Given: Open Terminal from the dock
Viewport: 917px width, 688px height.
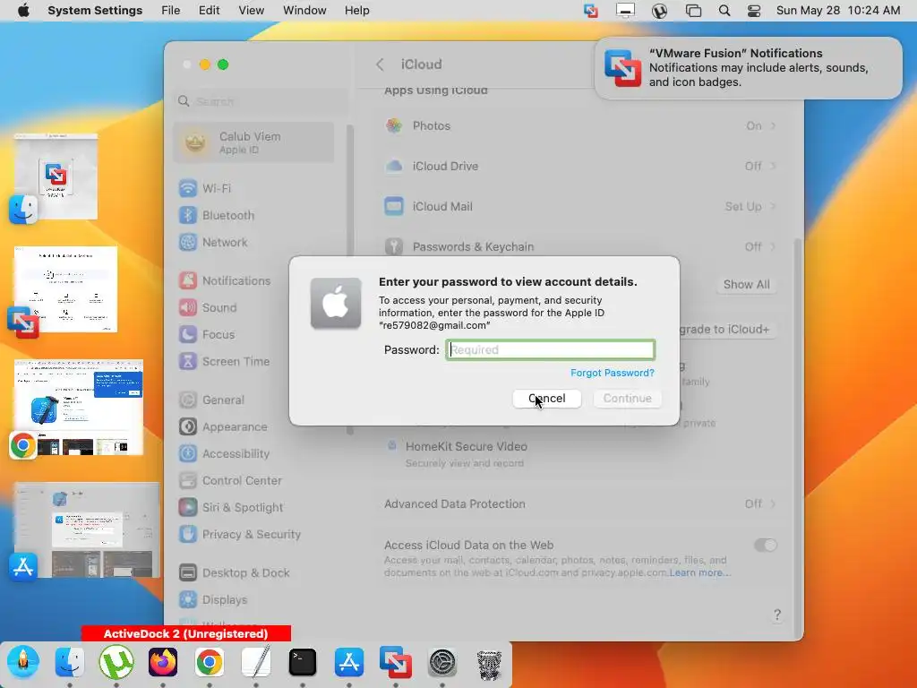Looking at the screenshot, I should [303, 662].
